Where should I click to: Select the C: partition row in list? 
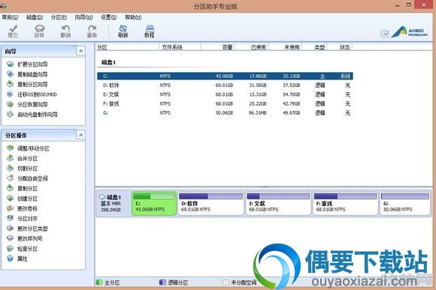[225, 76]
